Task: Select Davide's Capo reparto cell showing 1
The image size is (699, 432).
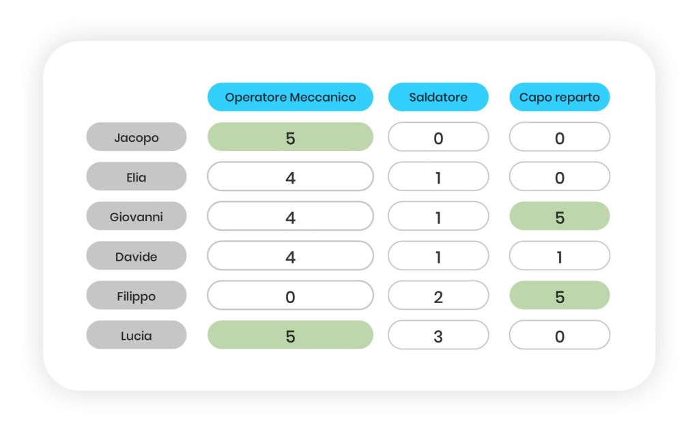Action: point(559,256)
